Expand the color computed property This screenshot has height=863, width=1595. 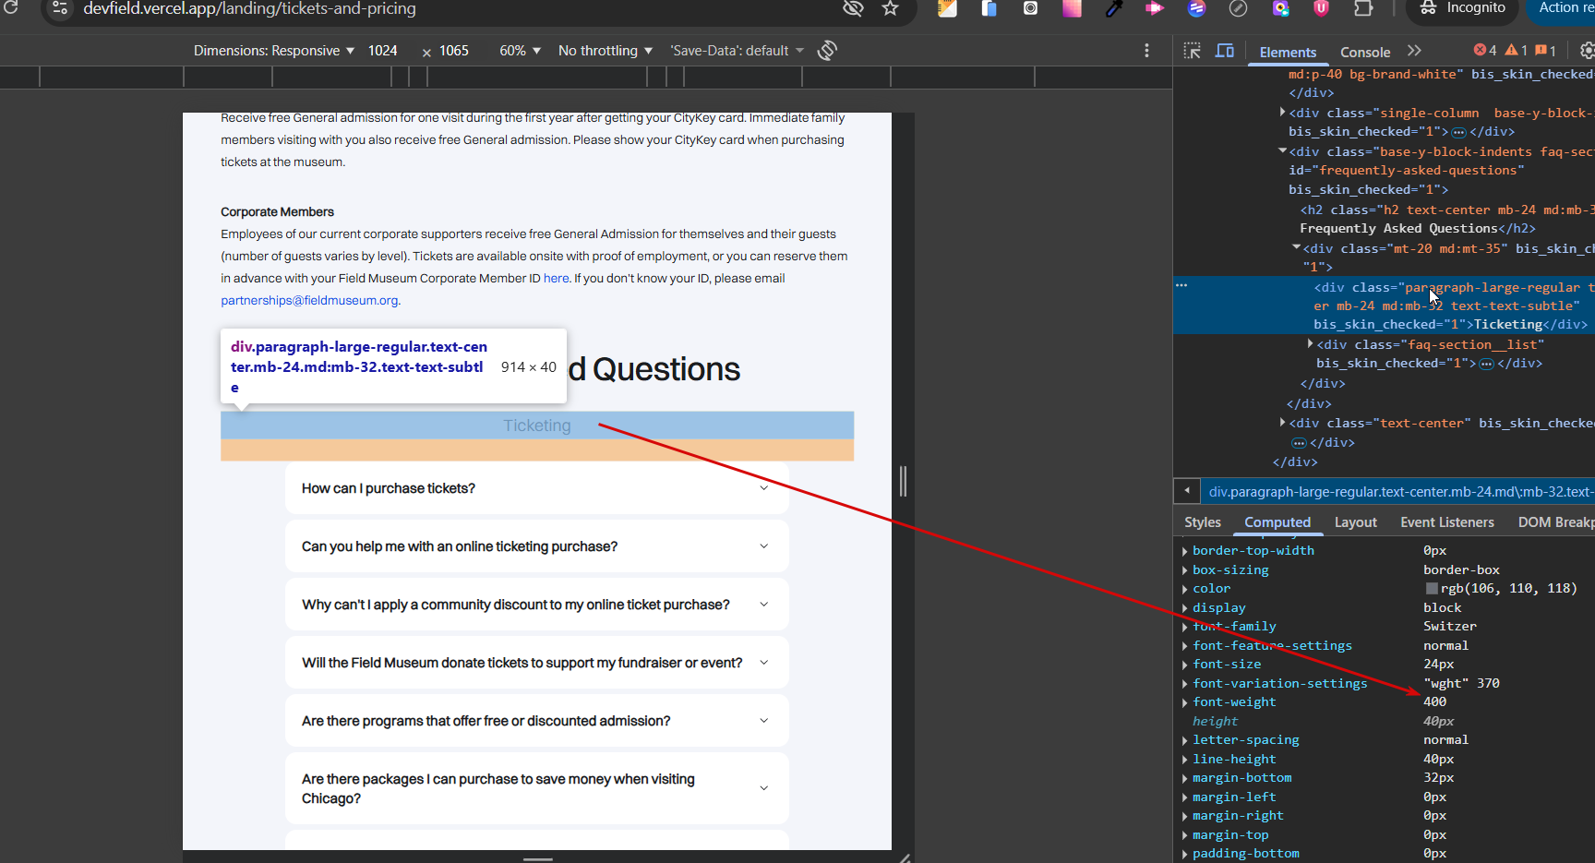(1184, 589)
